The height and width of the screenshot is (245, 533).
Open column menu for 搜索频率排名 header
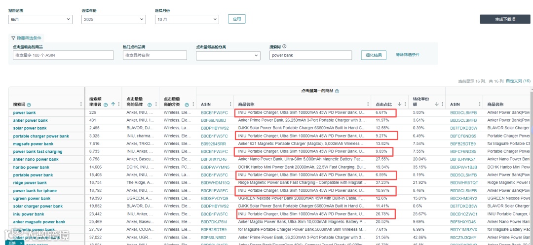pyautogui.click(x=118, y=104)
